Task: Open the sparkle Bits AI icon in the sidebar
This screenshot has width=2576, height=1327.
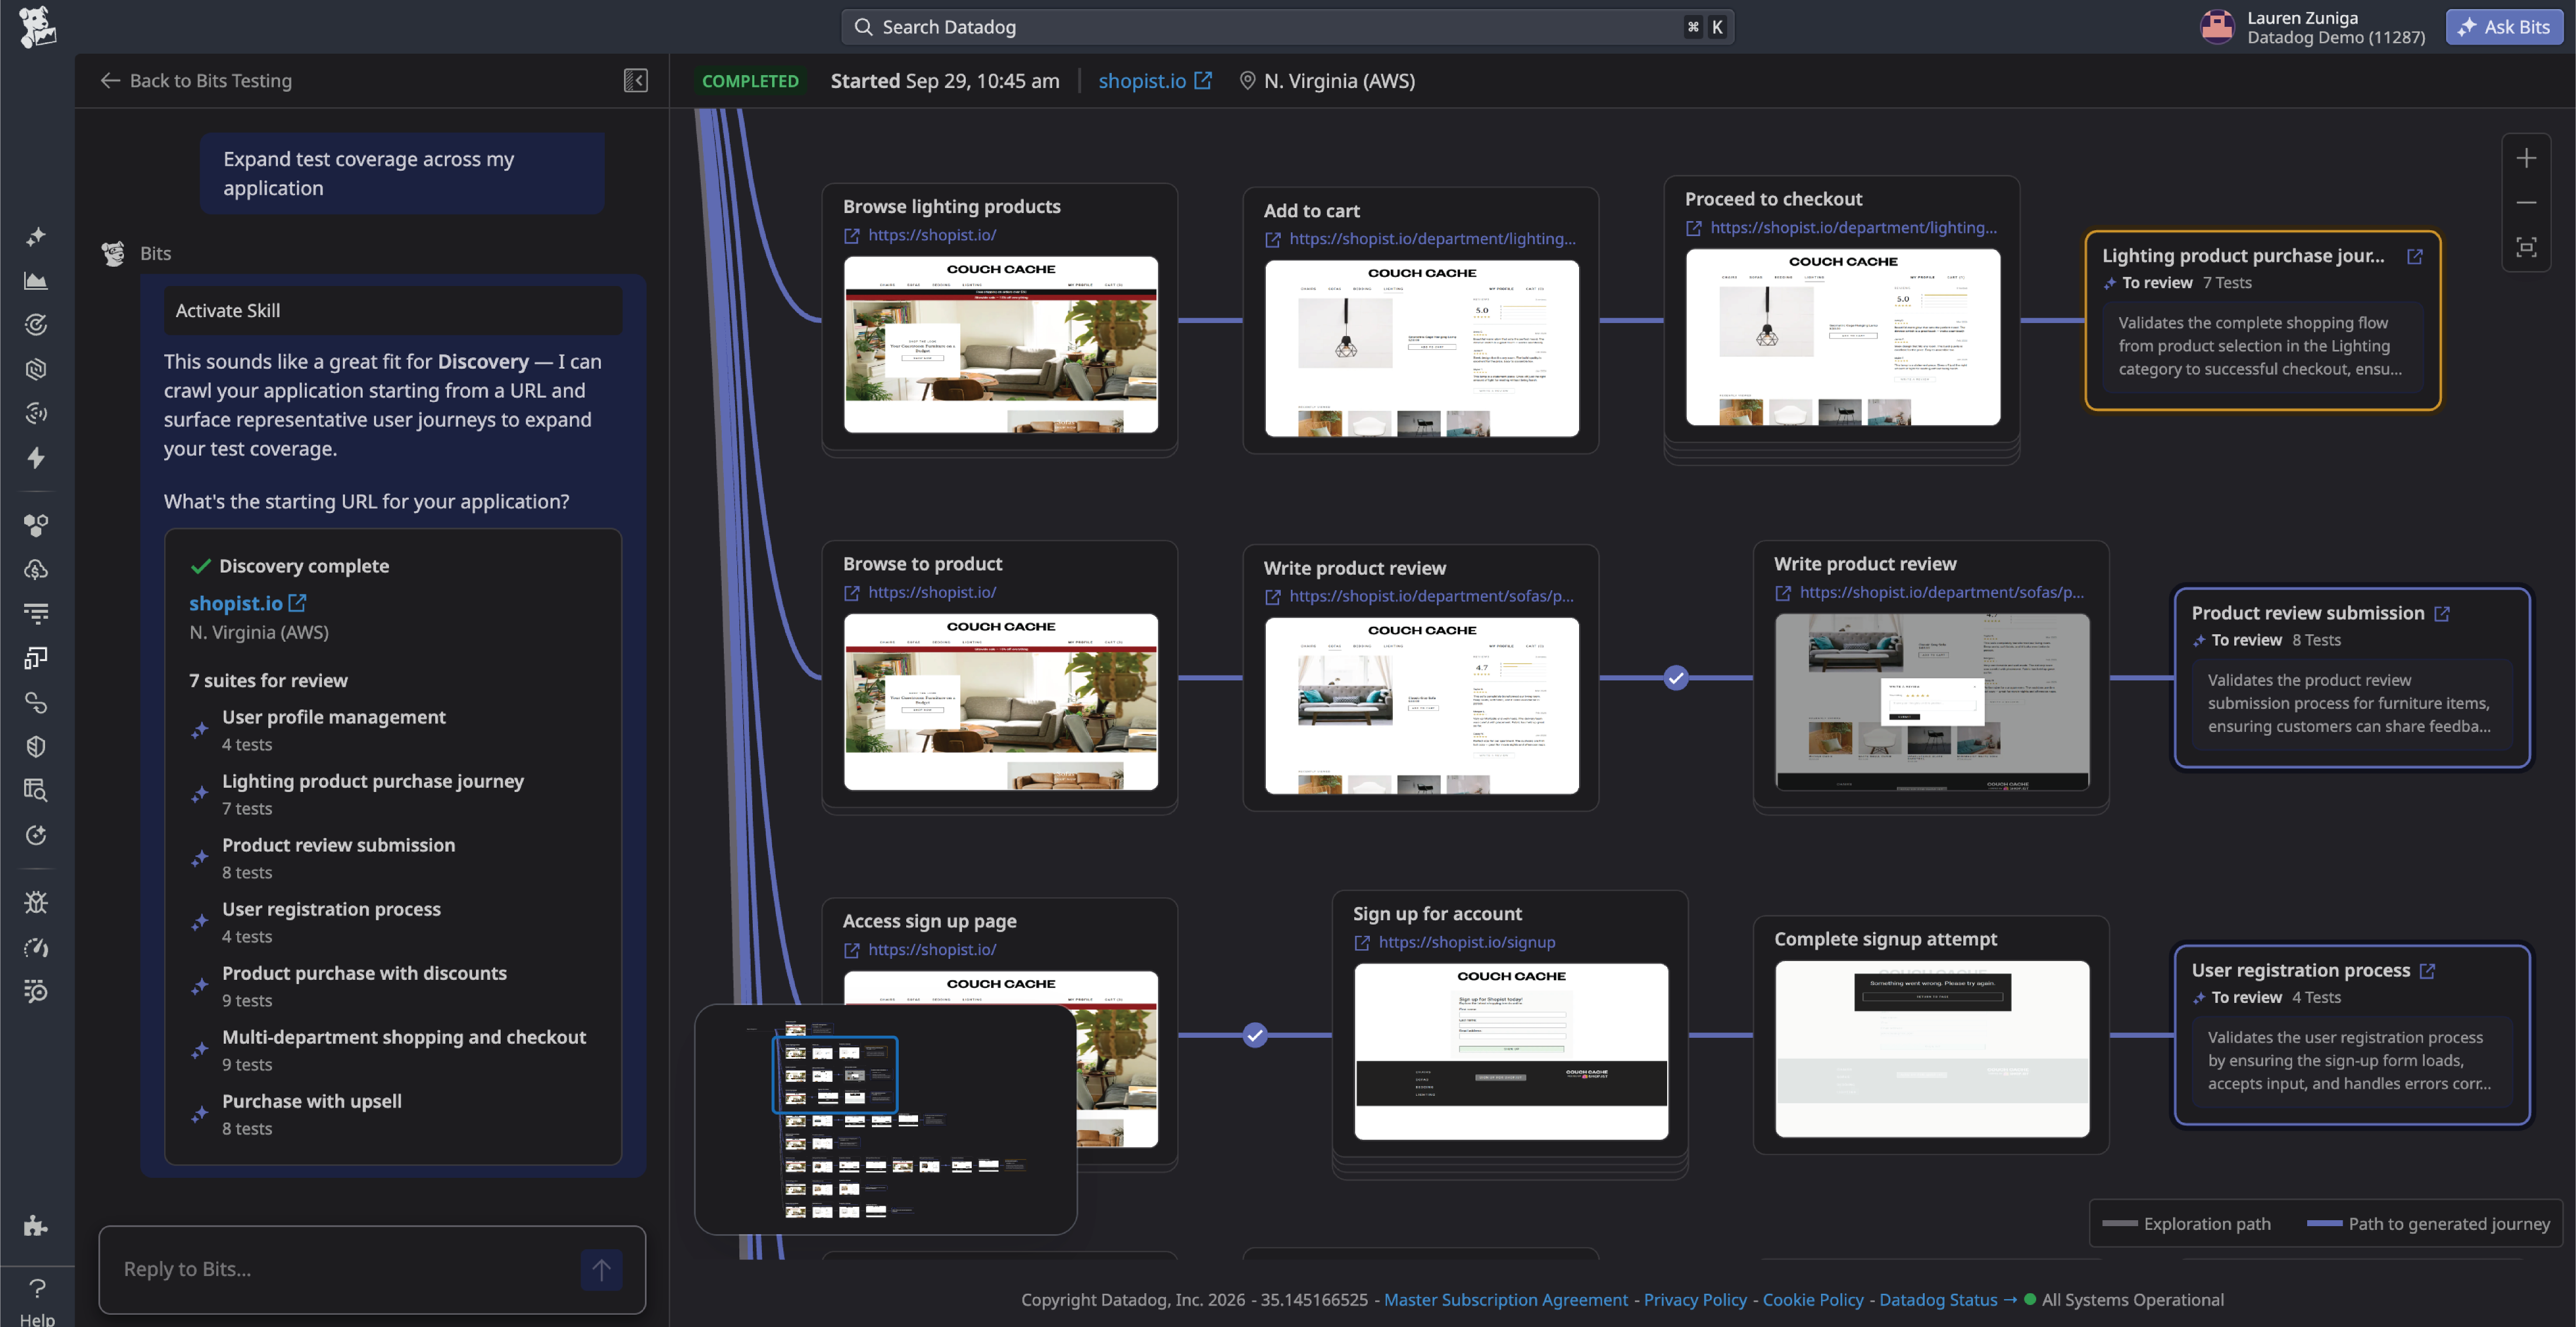Action: 36,237
